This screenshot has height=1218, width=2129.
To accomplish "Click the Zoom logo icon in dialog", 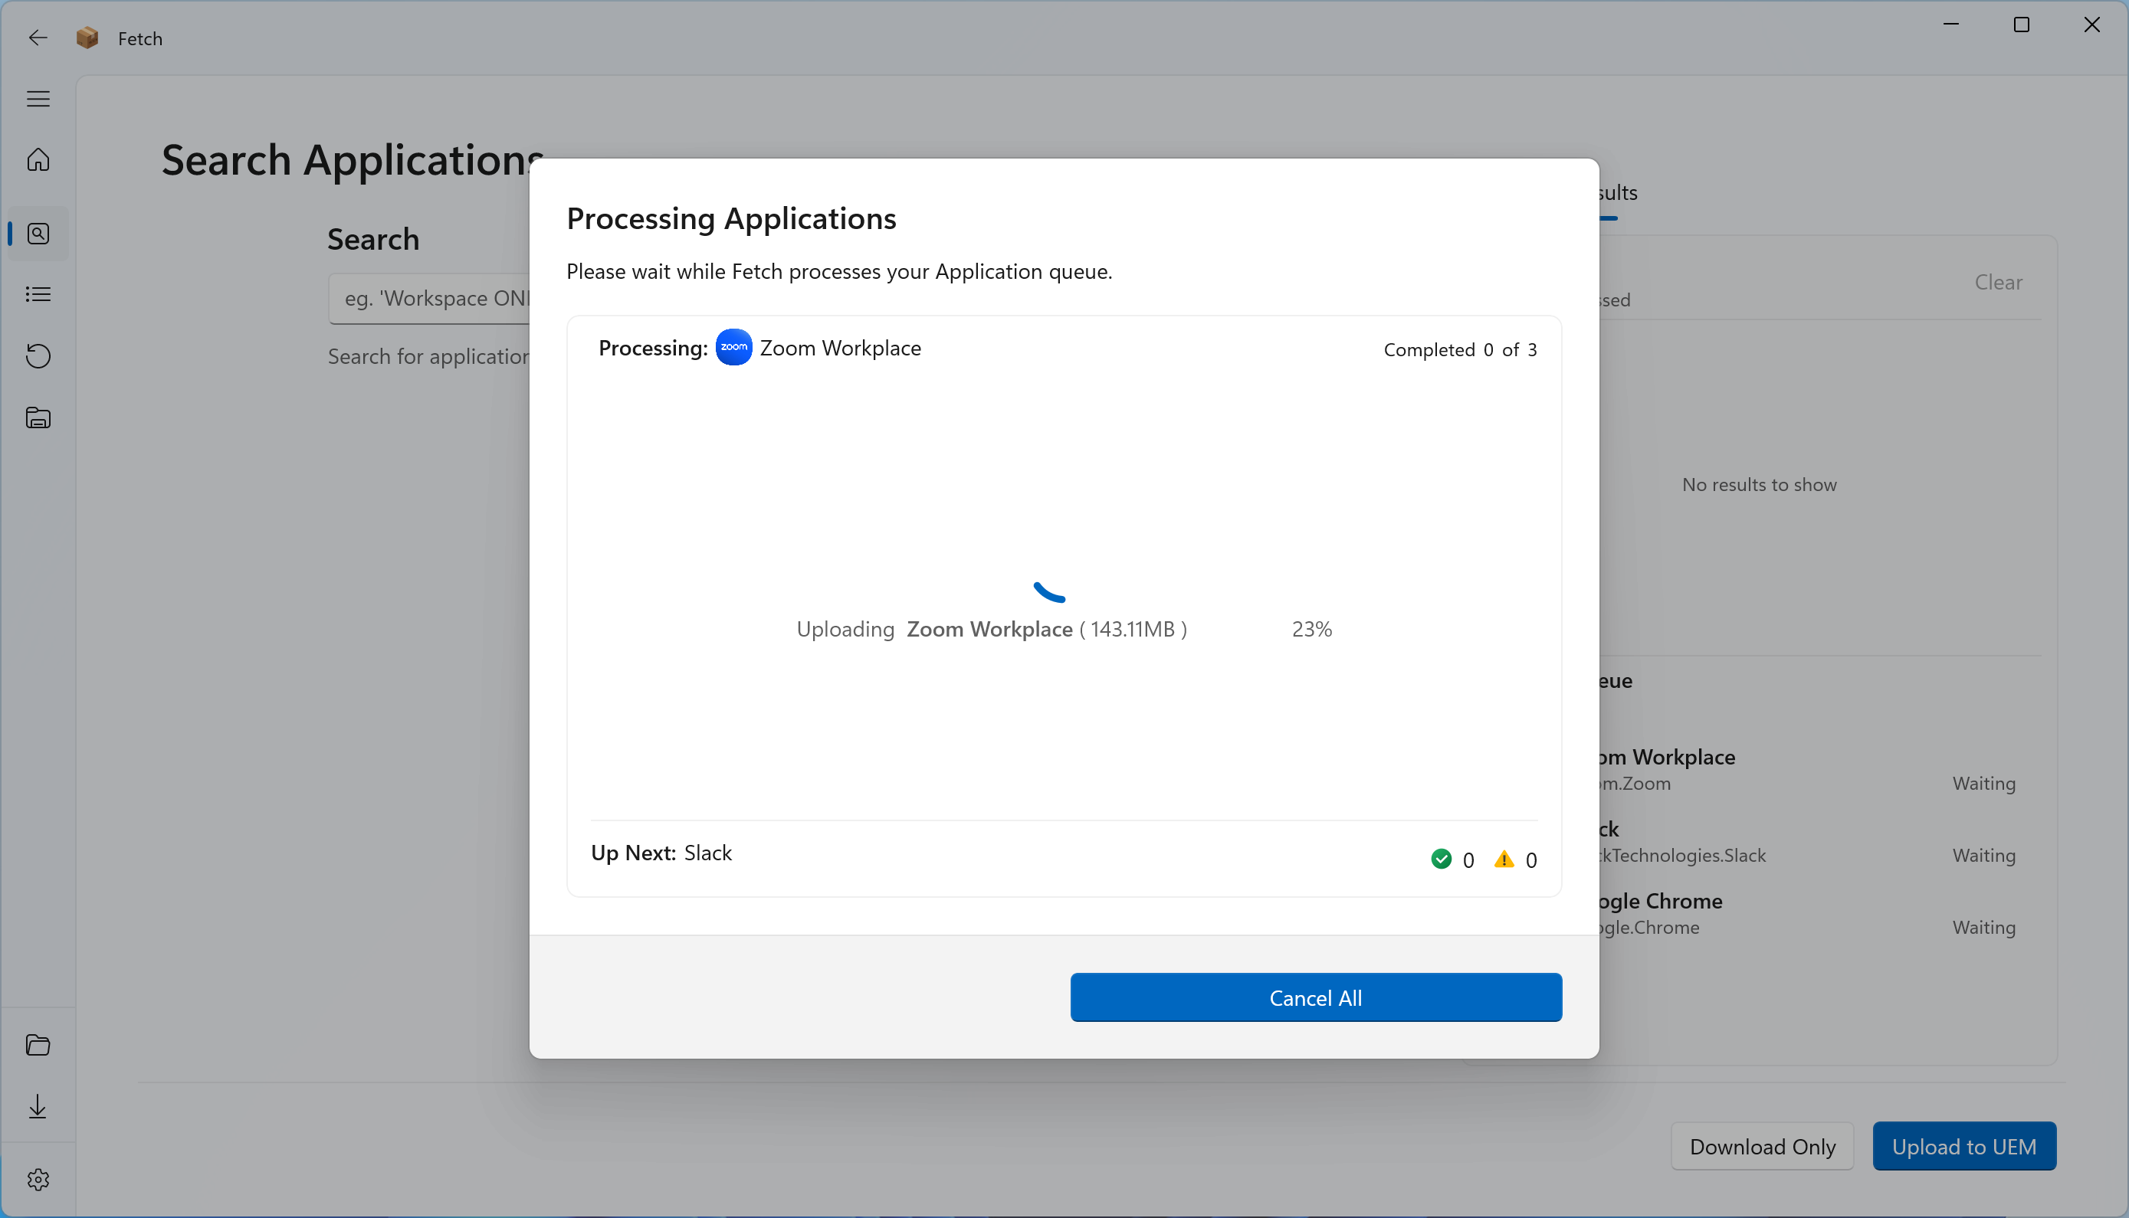I will [733, 347].
